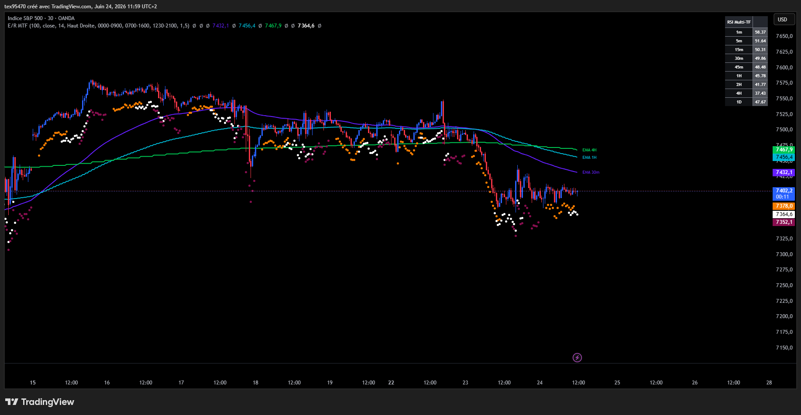
Task: Select the orange 7378,0 price label
Action: tap(784, 206)
